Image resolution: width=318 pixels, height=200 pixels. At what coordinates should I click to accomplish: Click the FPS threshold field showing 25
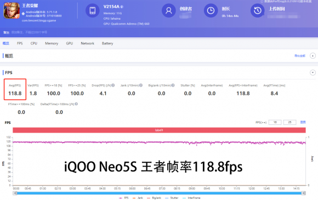pos(289,122)
